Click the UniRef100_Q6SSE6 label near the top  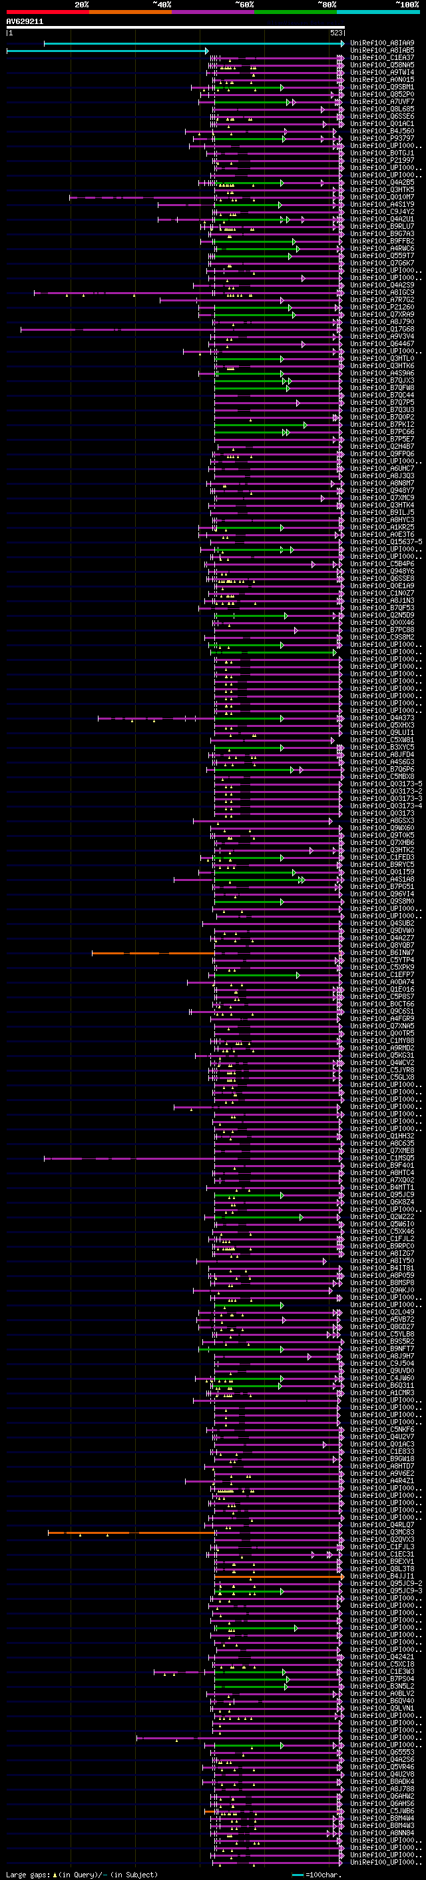(382, 116)
